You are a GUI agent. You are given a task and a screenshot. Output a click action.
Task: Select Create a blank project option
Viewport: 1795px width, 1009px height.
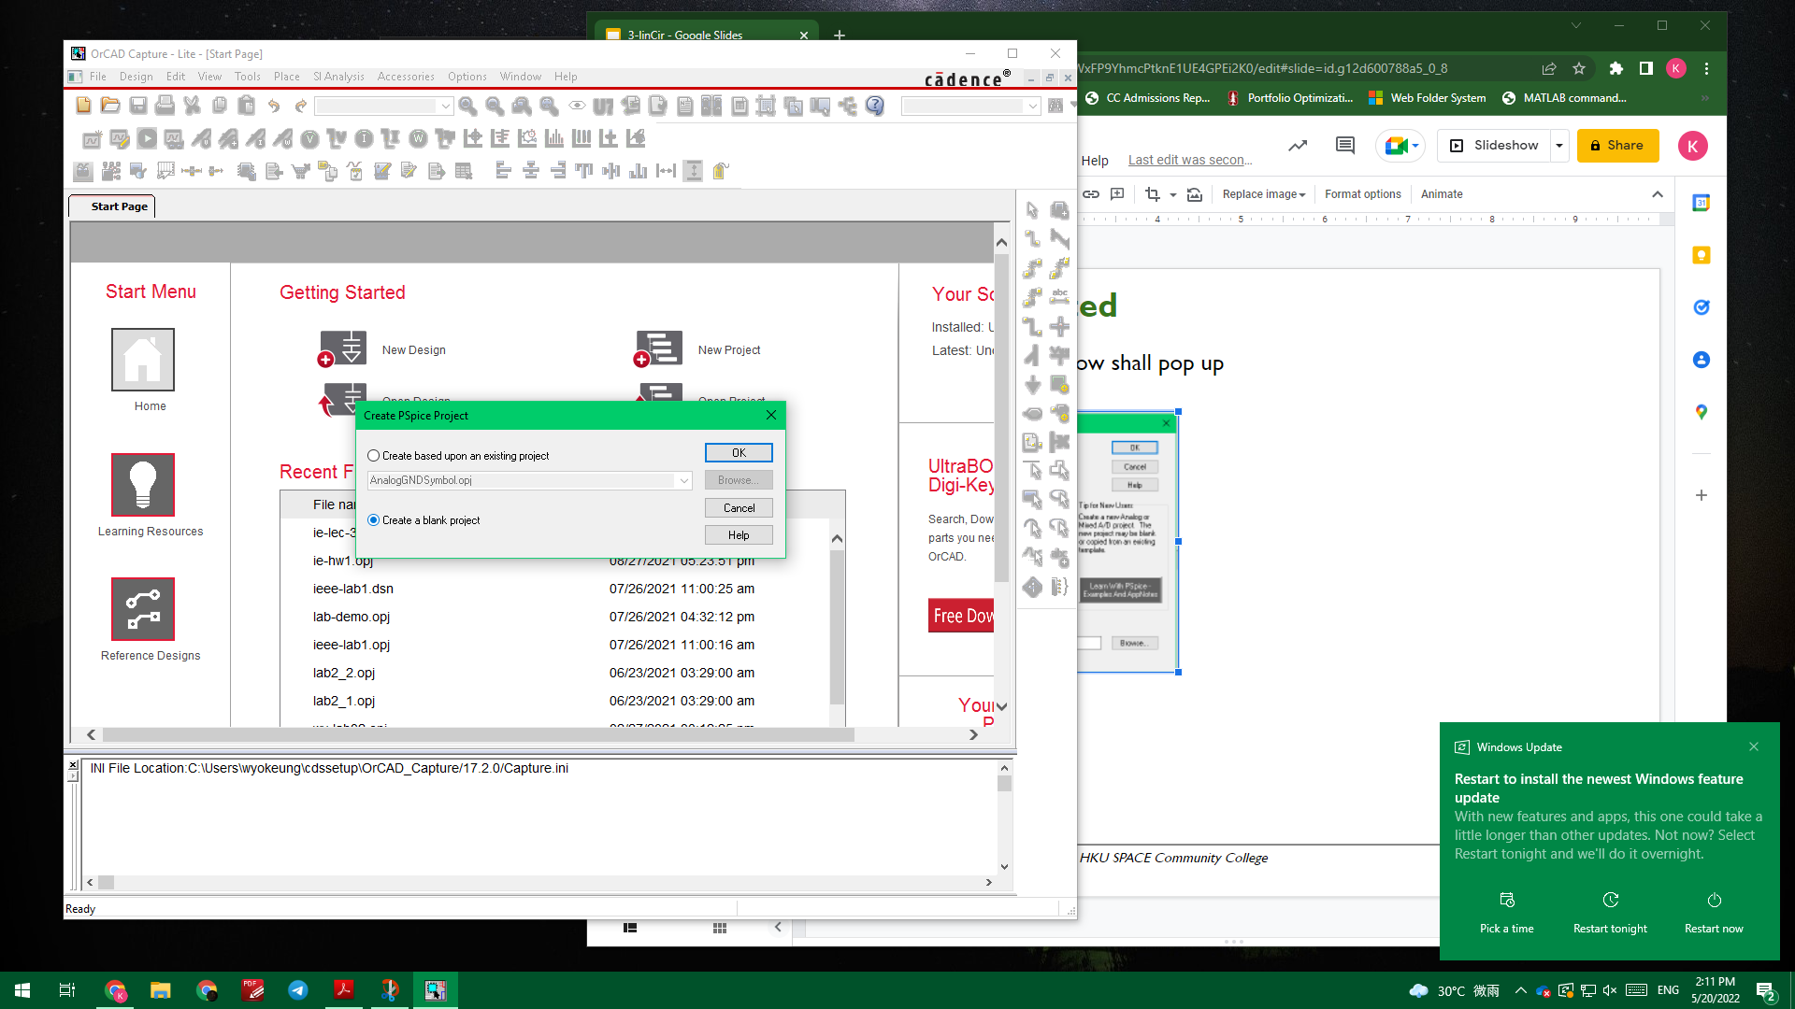pos(374,520)
